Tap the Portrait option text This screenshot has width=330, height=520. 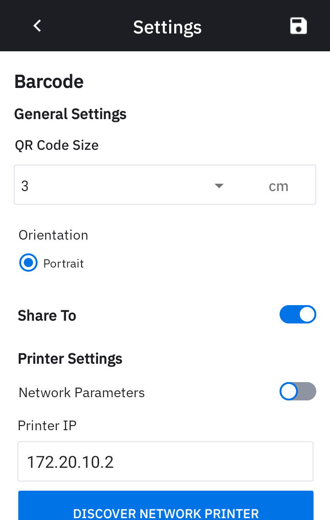pyautogui.click(x=64, y=264)
